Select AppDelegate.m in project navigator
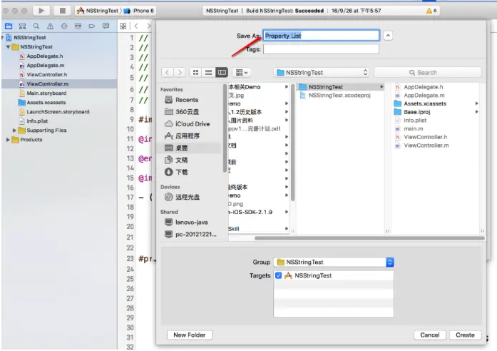 tap(46, 66)
